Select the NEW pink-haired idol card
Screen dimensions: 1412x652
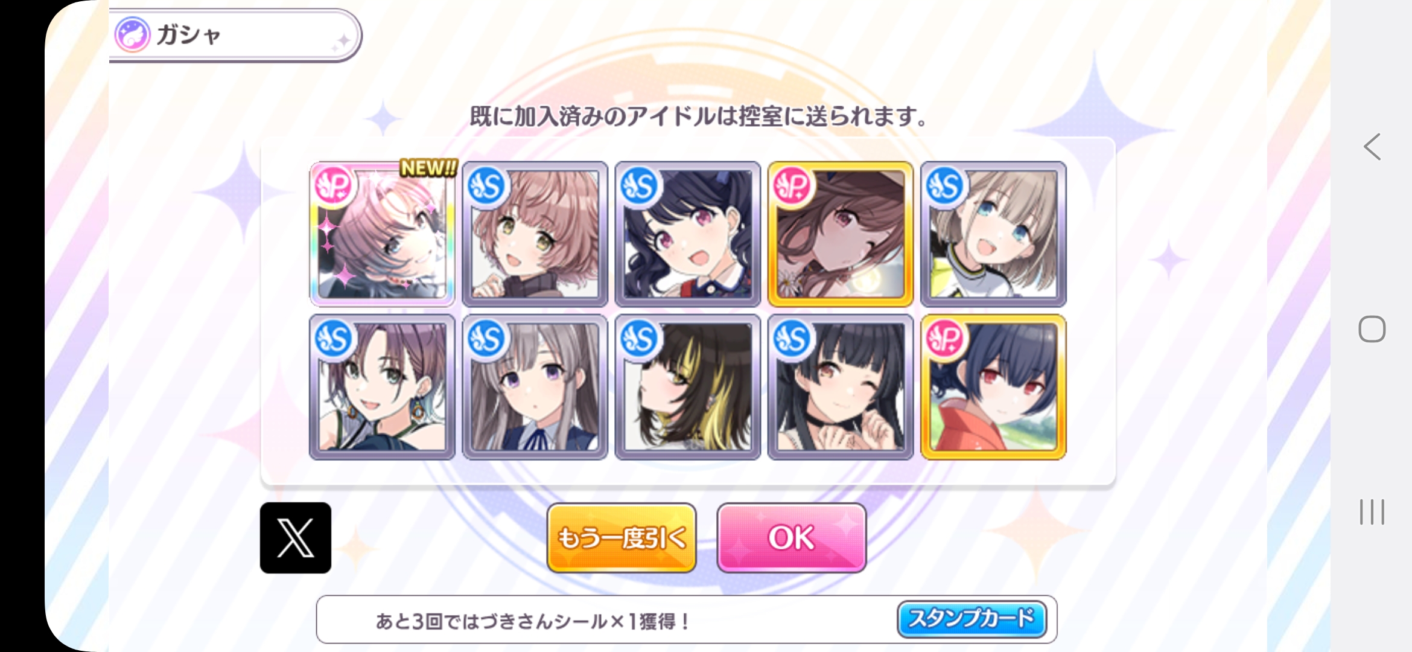point(383,234)
